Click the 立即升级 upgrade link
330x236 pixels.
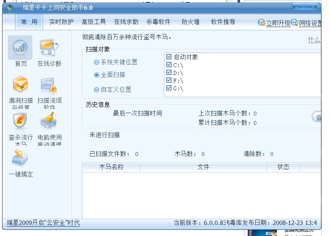pos(278,23)
